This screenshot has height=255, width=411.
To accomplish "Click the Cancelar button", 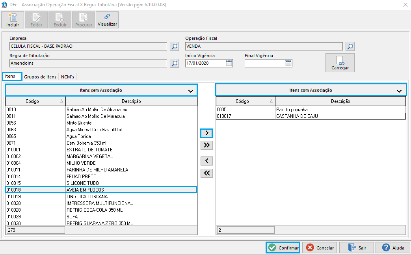I will [320, 248].
